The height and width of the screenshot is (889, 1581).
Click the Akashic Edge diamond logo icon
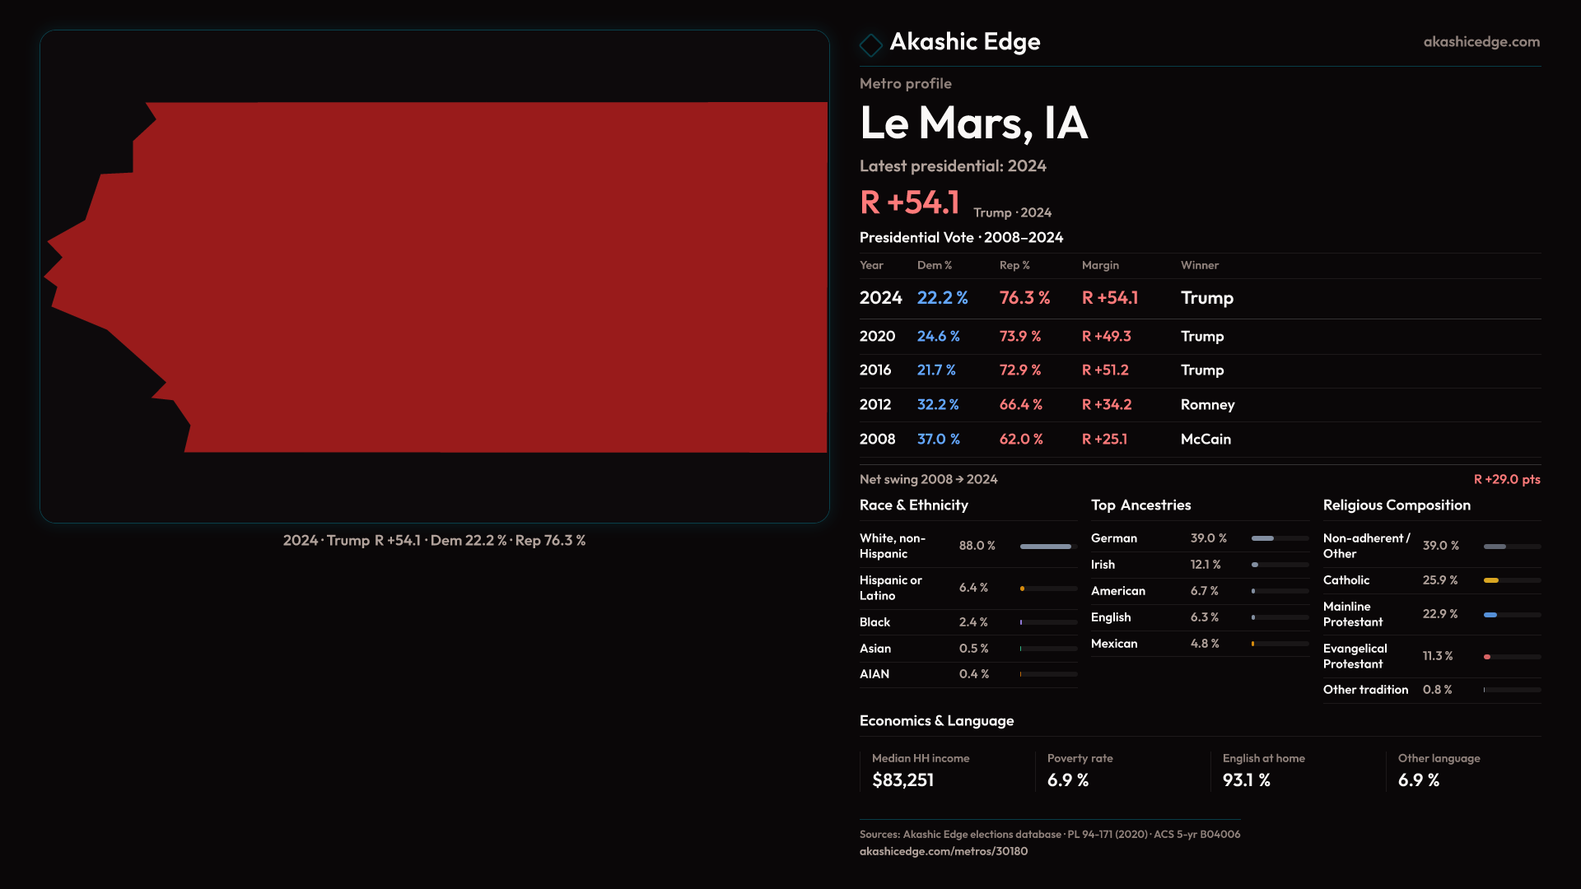[x=870, y=44]
